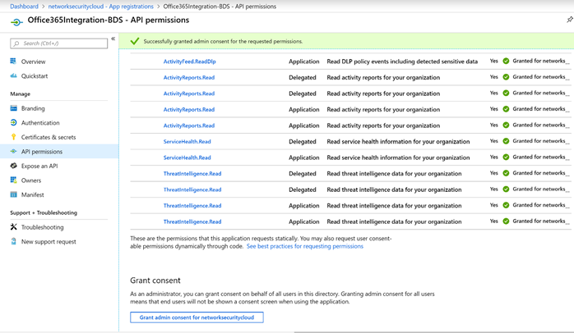Click the 'Successfully granted admin consent' message
Image resolution: width=574 pixels, height=333 pixels.
pos(223,41)
